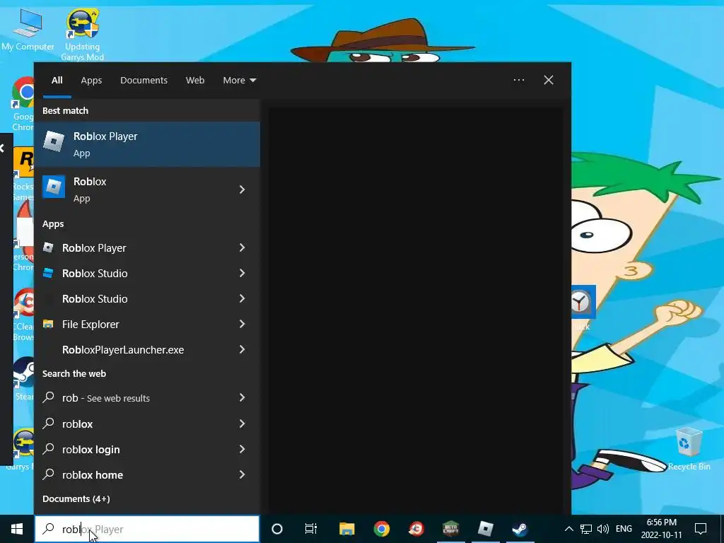Open network status in system tray
Viewport: 724px width, 543px height.
(x=586, y=529)
